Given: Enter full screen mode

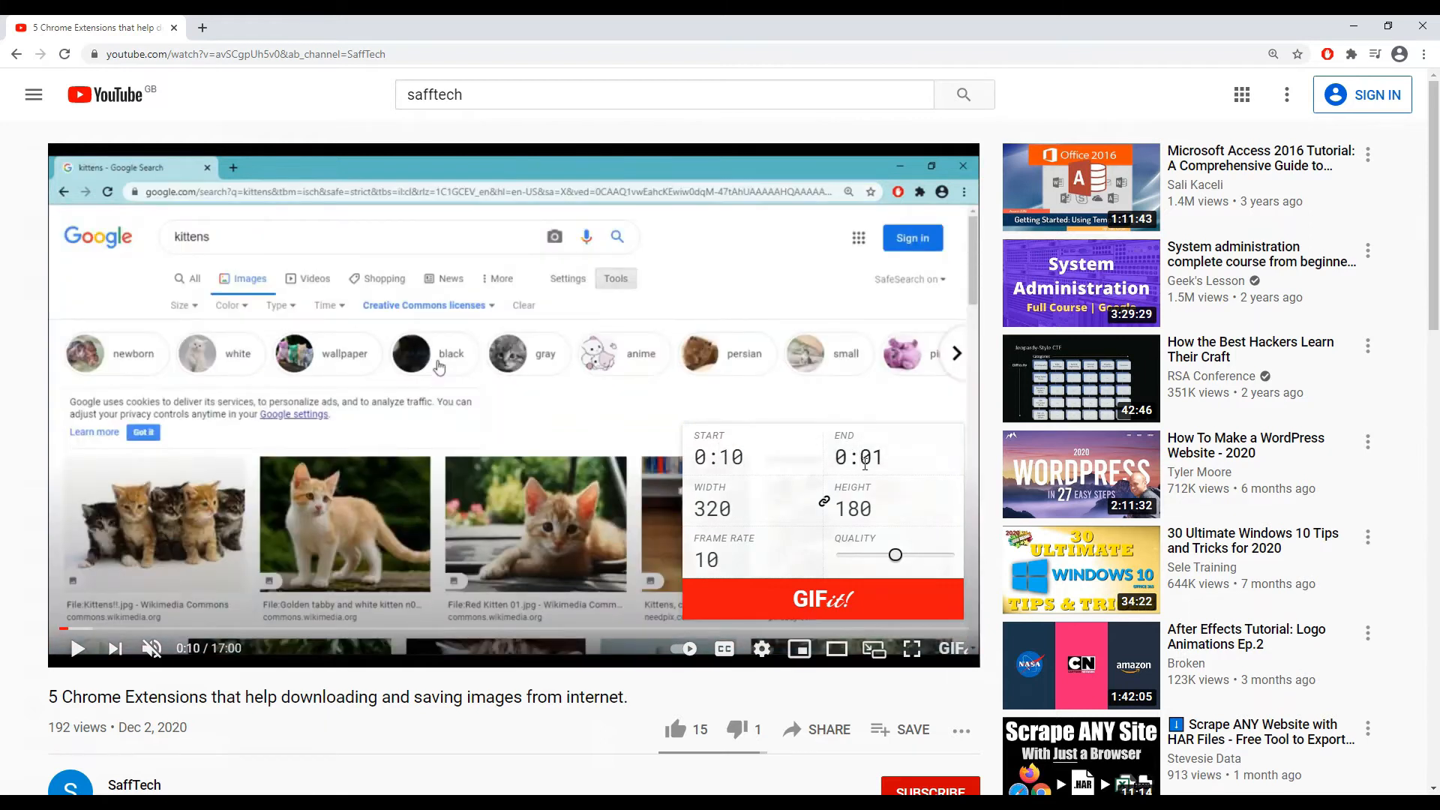Looking at the screenshot, I should tap(912, 649).
